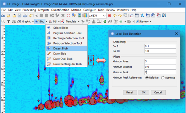
Task: Click the gray X delete icon
Action: point(63,15)
